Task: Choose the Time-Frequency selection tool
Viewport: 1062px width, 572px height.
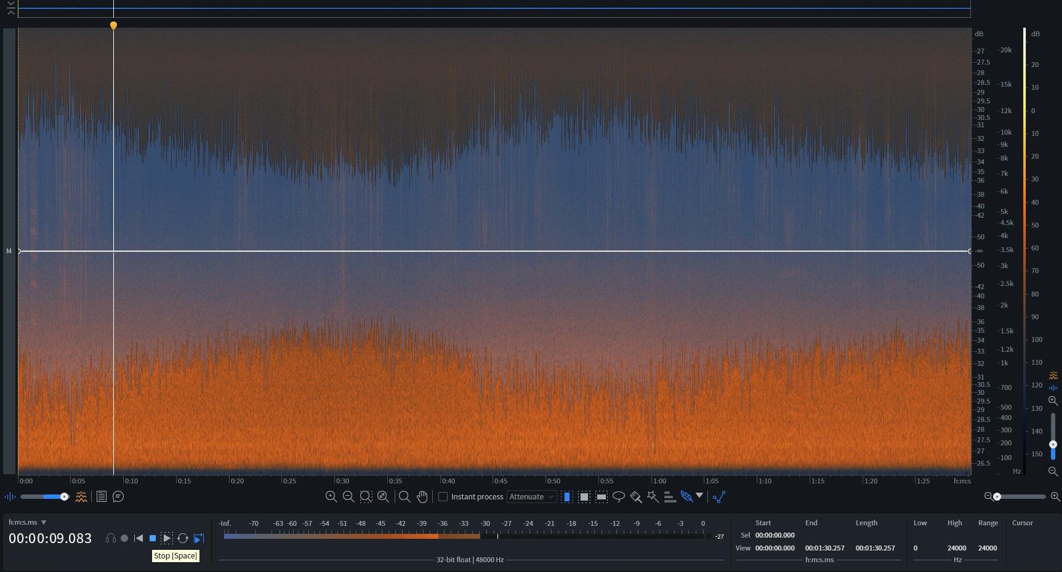Action: (x=584, y=496)
